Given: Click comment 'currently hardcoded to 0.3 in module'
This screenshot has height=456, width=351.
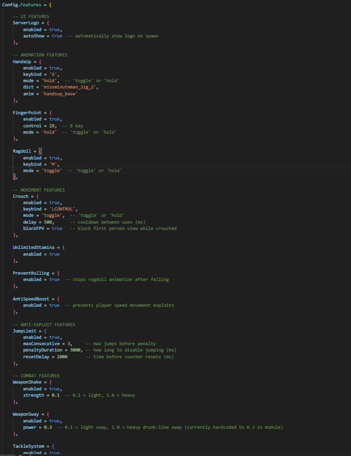Looking at the screenshot, I should coord(234,427).
